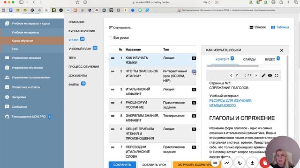Open page number selector showing 7

(240, 76)
